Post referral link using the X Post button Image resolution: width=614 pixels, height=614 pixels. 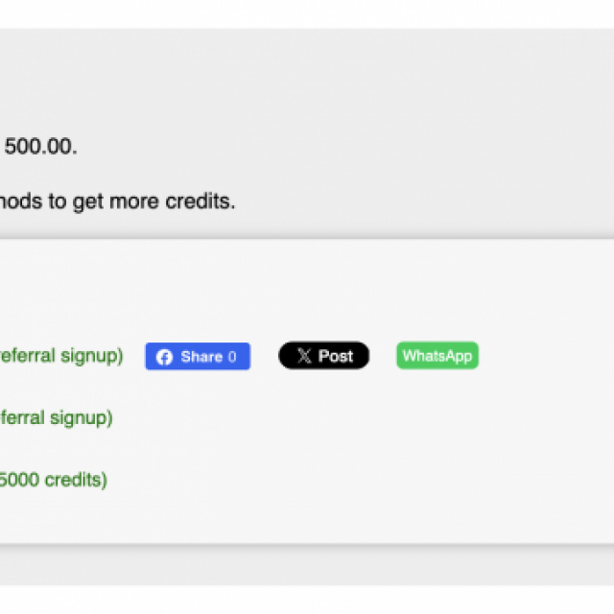click(x=324, y=356)
